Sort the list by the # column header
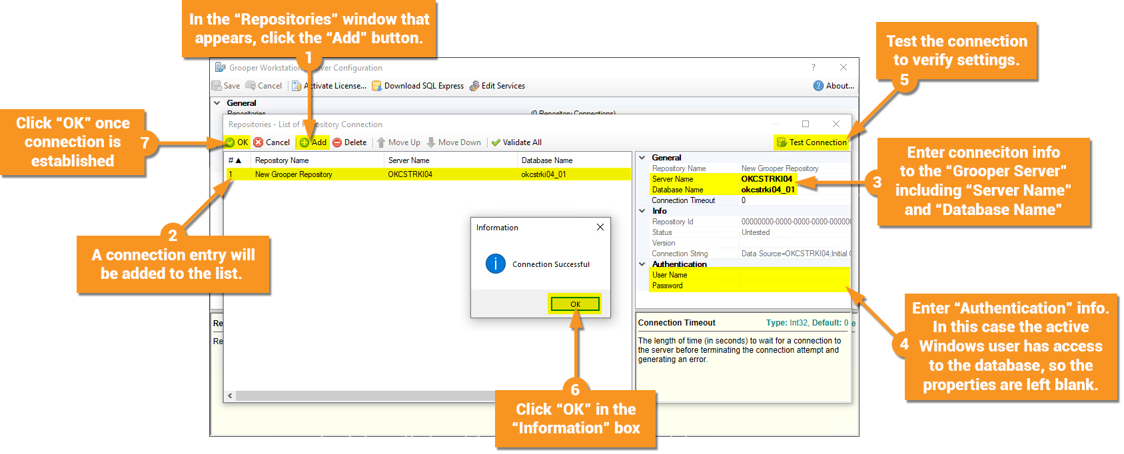Viewport: 1124px width, 454px height. pos(237,160)
